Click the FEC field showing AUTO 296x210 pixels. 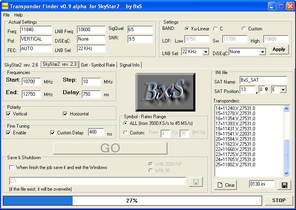36,48
